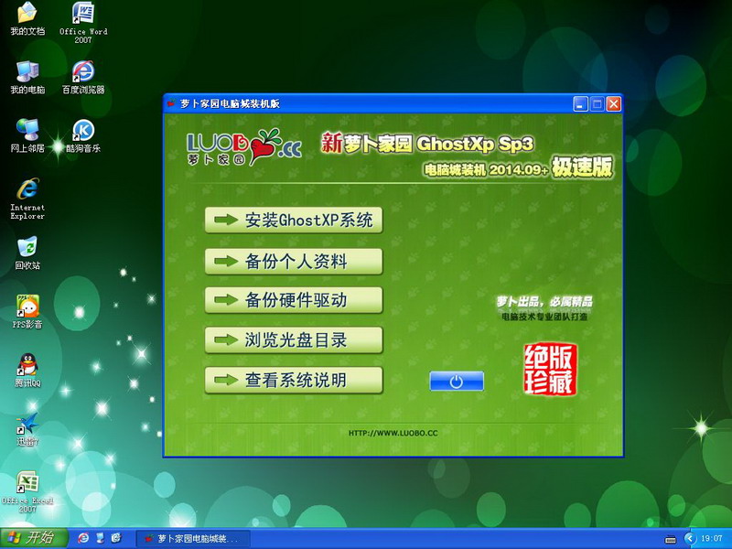The width and height of the screenshot is (732, 549).
Task: Launch Office Word 2007 shortcut
Action: 83,22
